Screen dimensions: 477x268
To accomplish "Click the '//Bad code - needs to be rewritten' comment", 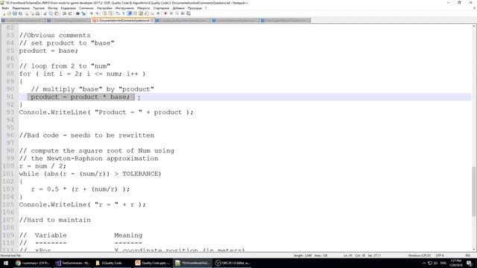I will [86, 135].
